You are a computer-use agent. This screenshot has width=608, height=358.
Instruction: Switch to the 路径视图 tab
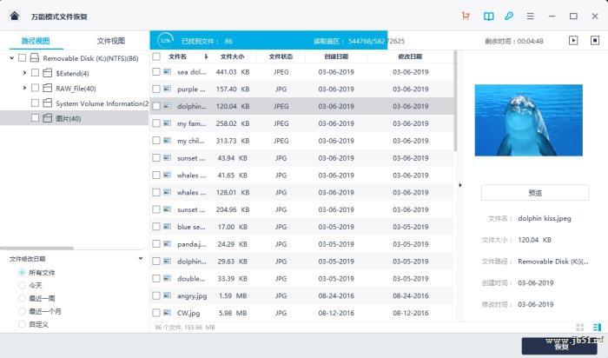[36, 41]
